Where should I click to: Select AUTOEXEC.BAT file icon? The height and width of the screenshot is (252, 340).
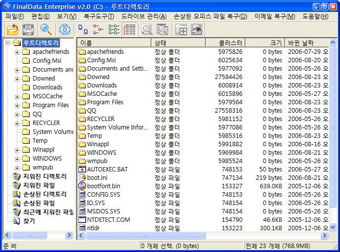82,169
